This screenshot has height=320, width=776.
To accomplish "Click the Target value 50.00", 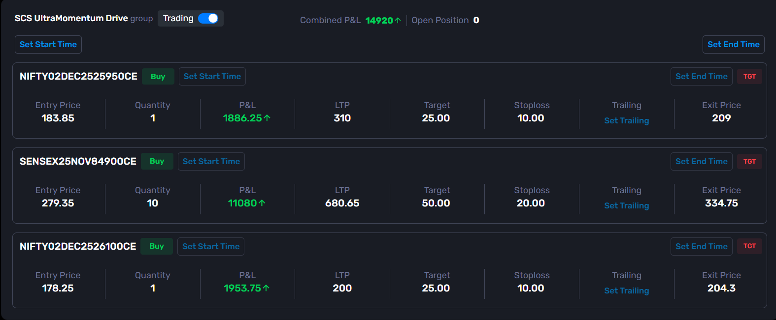I will coord(436,203).
